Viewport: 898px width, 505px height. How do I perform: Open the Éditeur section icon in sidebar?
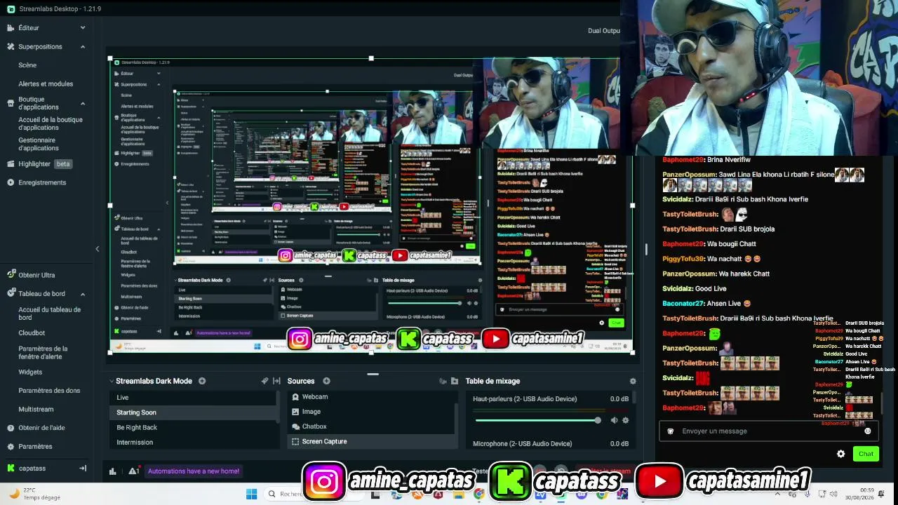(11, 28)
